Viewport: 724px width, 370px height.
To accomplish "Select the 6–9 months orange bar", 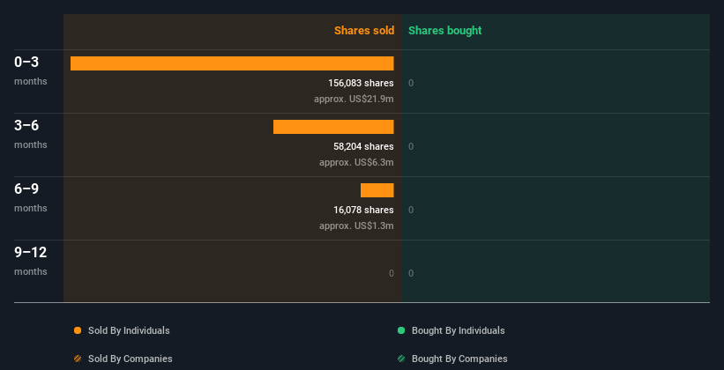I will pyautogui.click(x=377, y=190).
